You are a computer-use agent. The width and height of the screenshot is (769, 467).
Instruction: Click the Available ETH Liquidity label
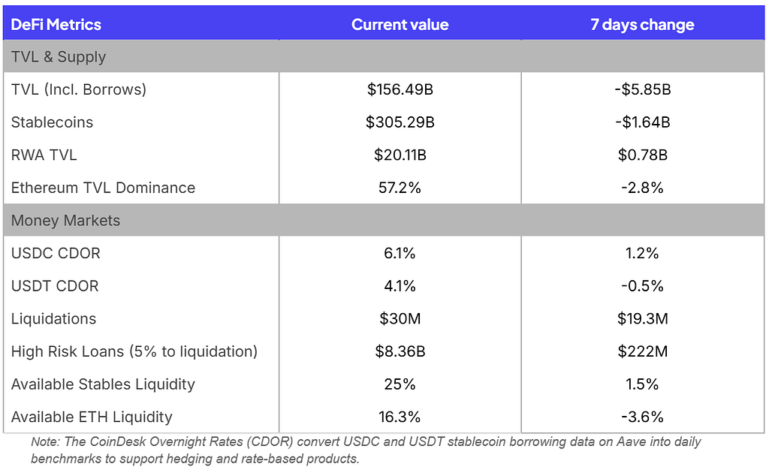coord(92,417)
